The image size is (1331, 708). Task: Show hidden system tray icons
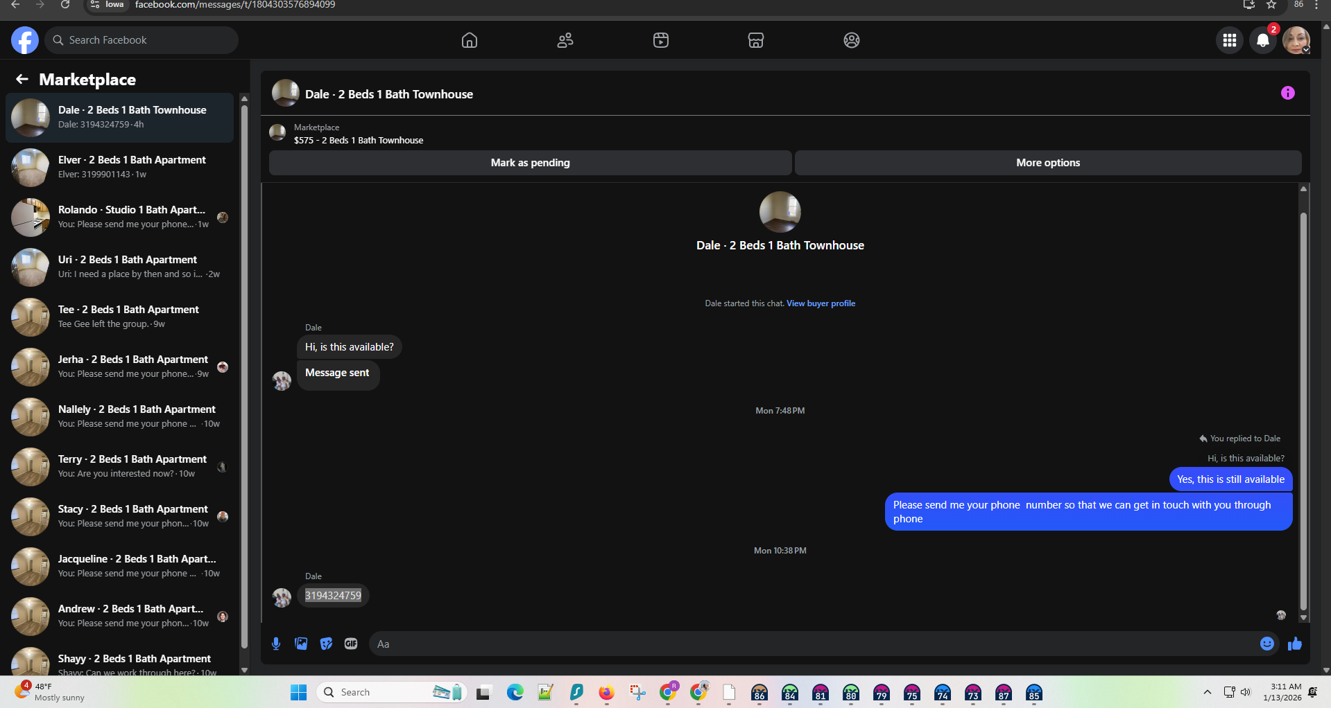1208,692
